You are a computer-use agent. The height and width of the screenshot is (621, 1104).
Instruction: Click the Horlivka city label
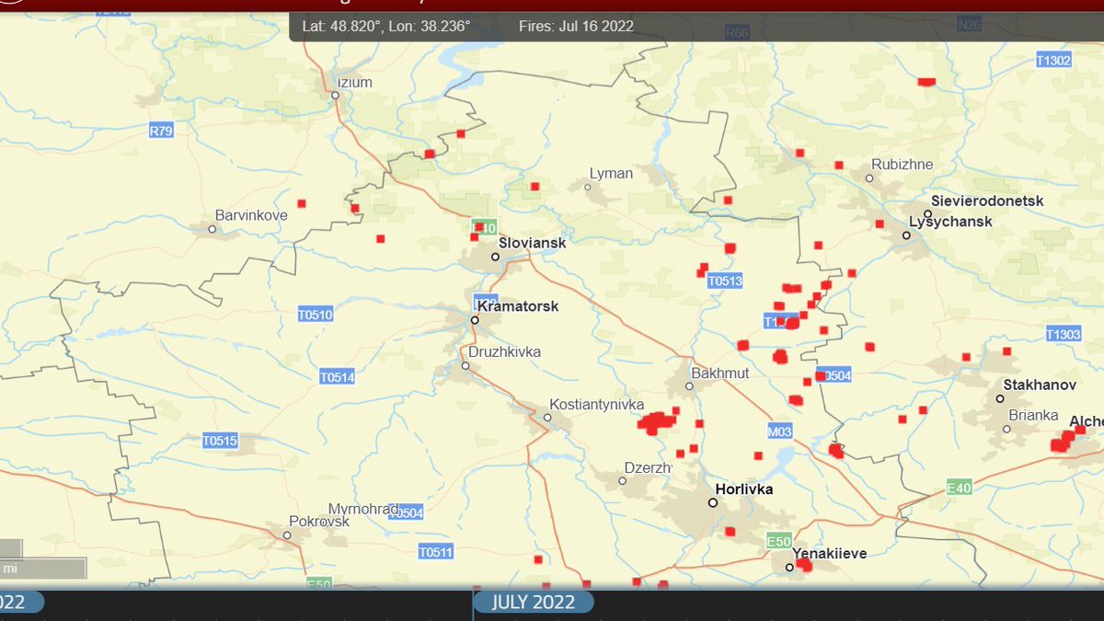(744, 489)
